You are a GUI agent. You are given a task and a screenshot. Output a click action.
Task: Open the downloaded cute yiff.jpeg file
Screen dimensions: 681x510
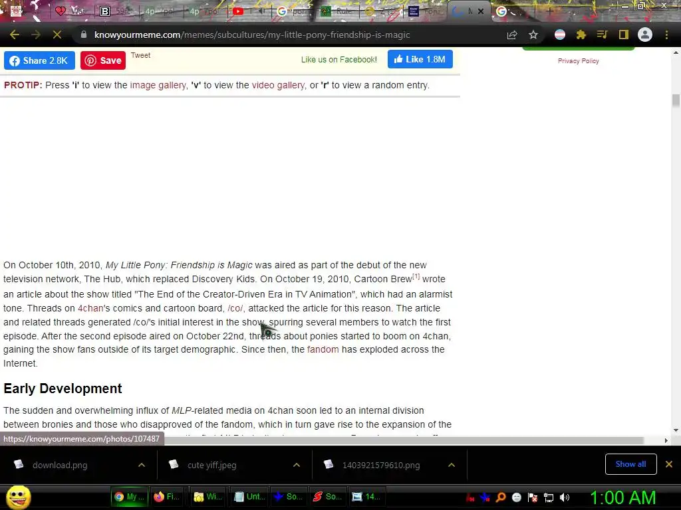click(x=212, y=466)
